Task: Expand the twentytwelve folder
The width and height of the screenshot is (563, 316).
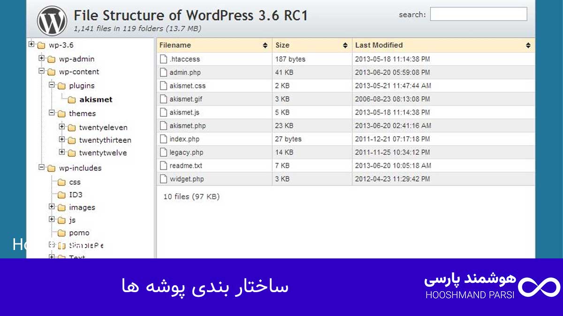Action: (61, 152)
